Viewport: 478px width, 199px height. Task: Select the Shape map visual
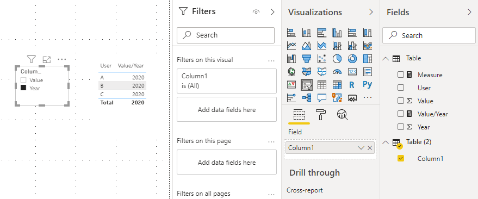coord(322,72)
